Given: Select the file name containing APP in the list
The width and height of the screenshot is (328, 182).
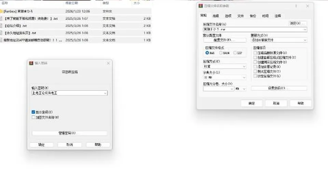Looking at the screenshot, I should click(x=33, y=40).
